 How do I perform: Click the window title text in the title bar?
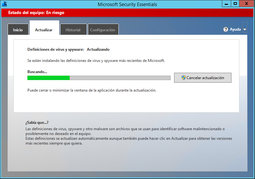pos(127,4)
